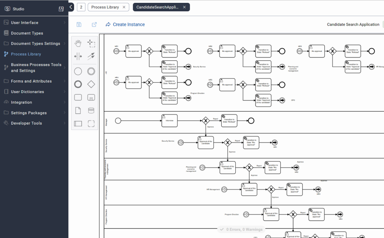Click the Studio layout grid icon

pyautogui.click(x=61, y=9)
